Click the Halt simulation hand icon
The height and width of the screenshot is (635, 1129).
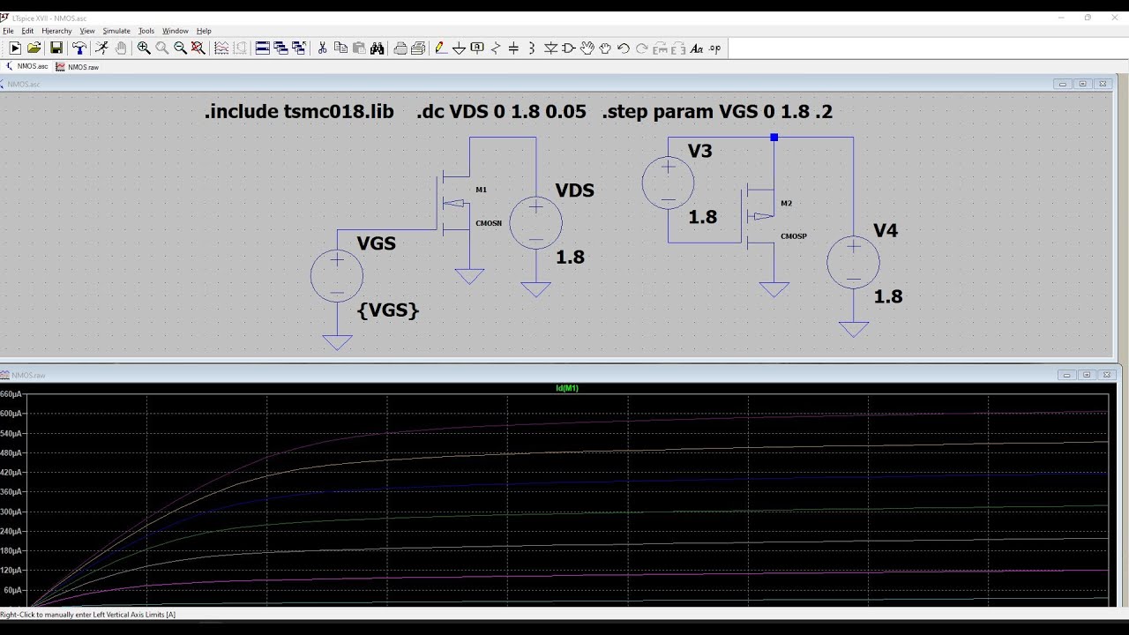pos(121,49)
